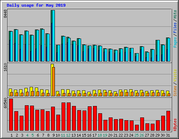Screen dimensions: 179x139
Task: Click the orange 'Sites' legend label
Action: click(175, 91)
